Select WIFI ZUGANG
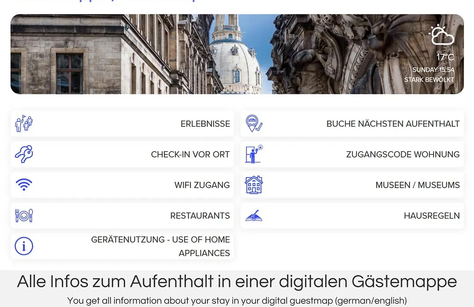The height and width of the screenshot is (307, 474). (122, 185)
